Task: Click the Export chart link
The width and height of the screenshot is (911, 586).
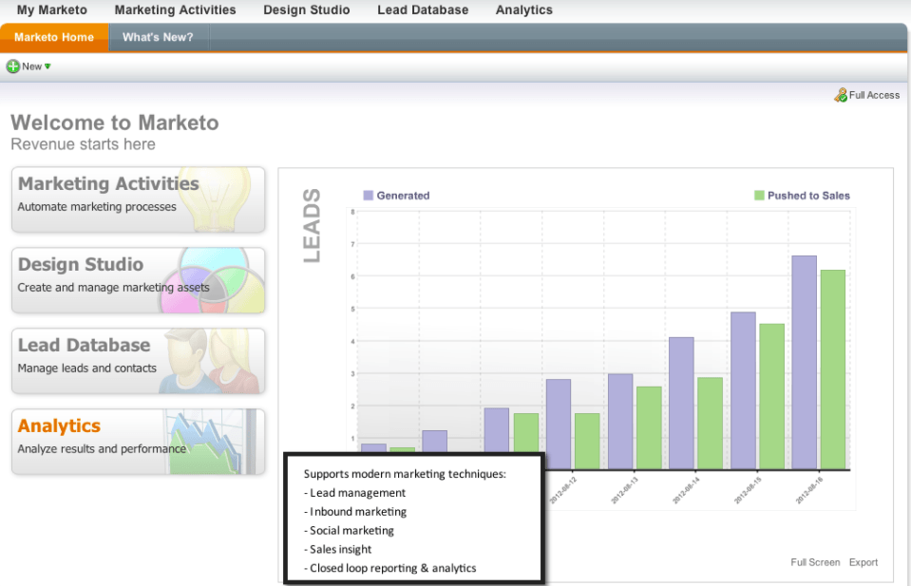Action: click(x=864, y=562)
